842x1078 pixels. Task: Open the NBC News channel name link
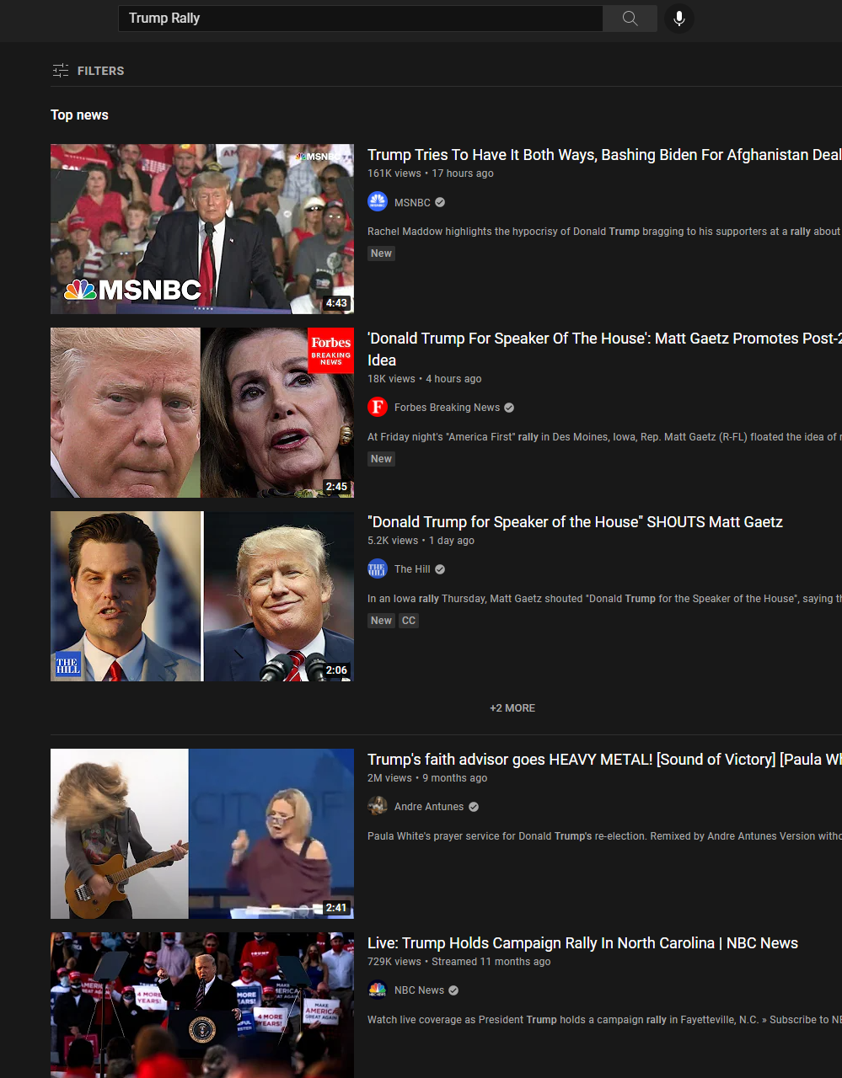(x=419, y=990)
